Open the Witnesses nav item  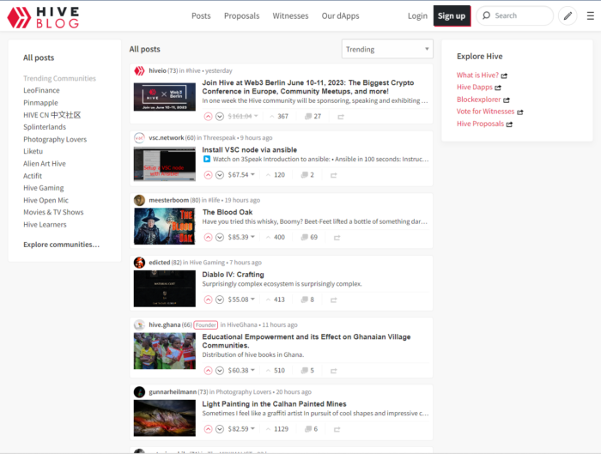click(290, 15)
